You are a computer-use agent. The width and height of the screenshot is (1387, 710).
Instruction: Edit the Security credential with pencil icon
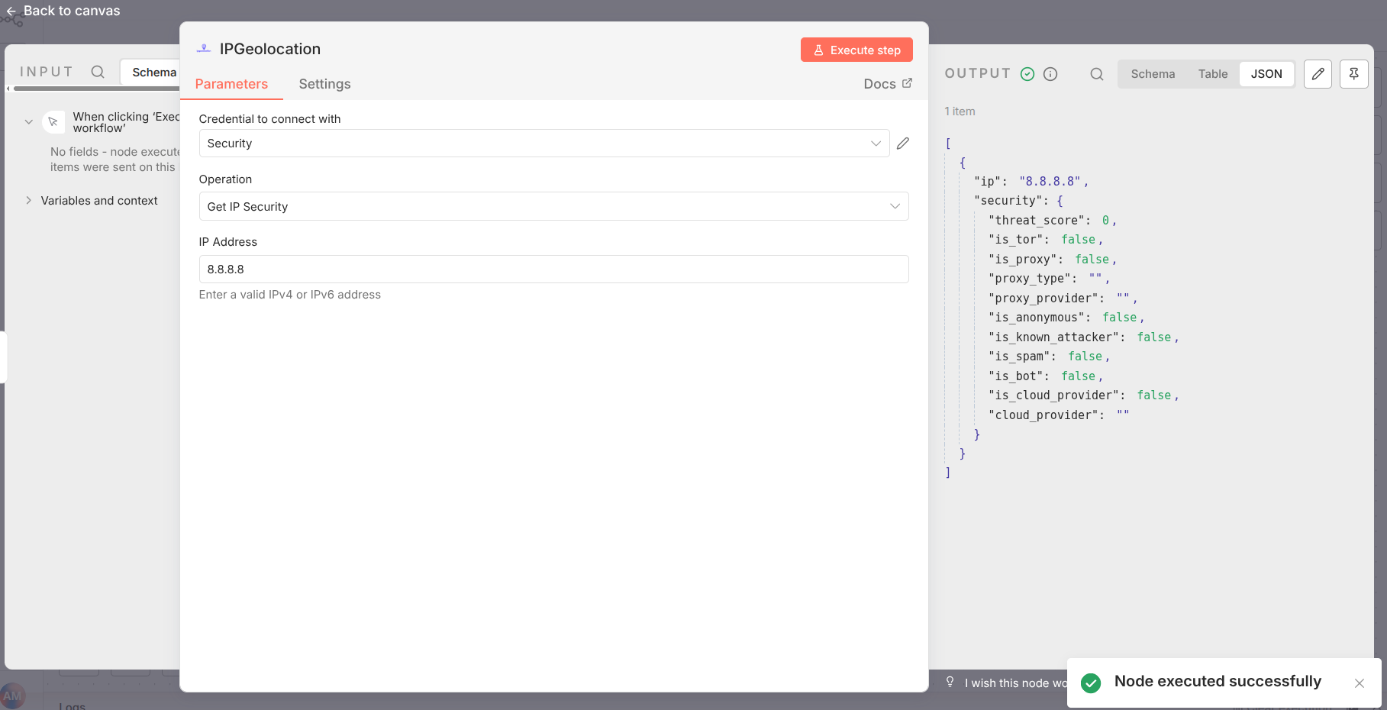(903, 144)
